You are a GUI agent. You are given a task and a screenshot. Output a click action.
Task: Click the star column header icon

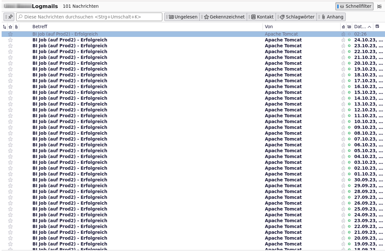pyautogui.click(x=10, y=27)
